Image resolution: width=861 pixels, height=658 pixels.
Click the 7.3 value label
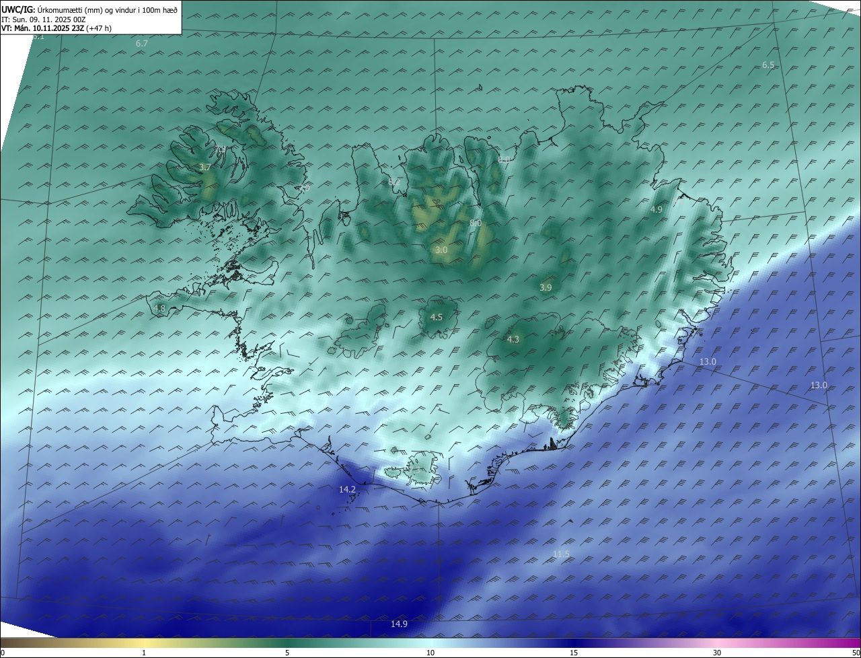[220, 149]
